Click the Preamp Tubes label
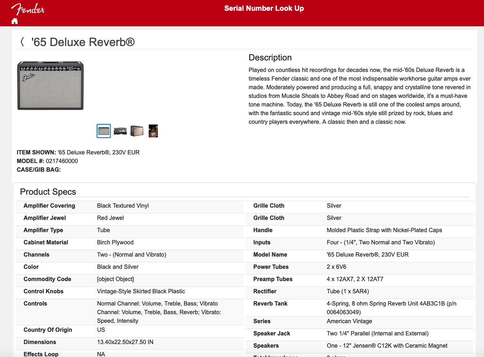 273,279
